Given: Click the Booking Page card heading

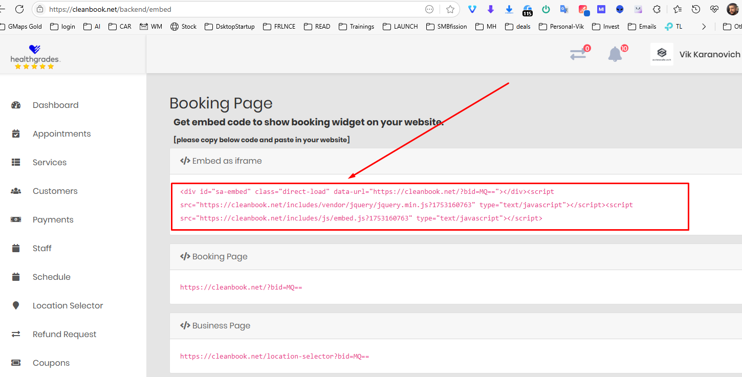Looking at the screenshot, I should 214,256.
